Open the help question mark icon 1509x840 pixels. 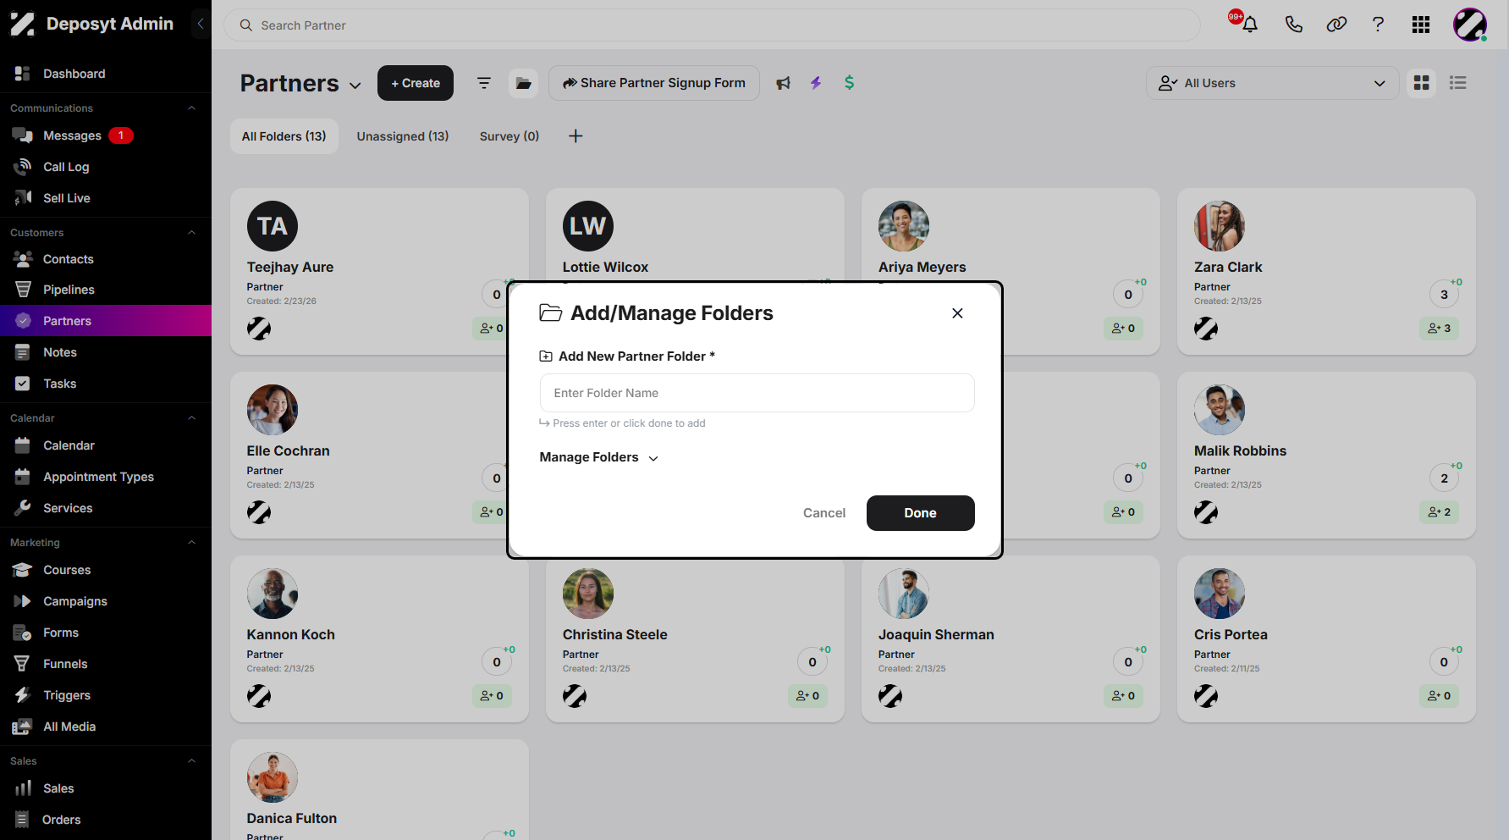coord(1378,25)
